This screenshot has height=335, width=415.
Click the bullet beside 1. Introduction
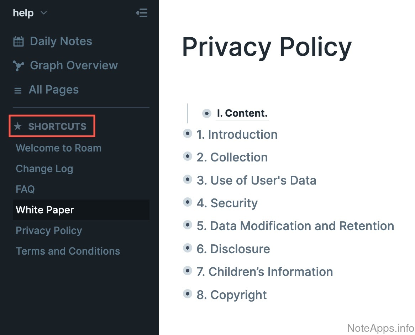click(x=188, y=134)
